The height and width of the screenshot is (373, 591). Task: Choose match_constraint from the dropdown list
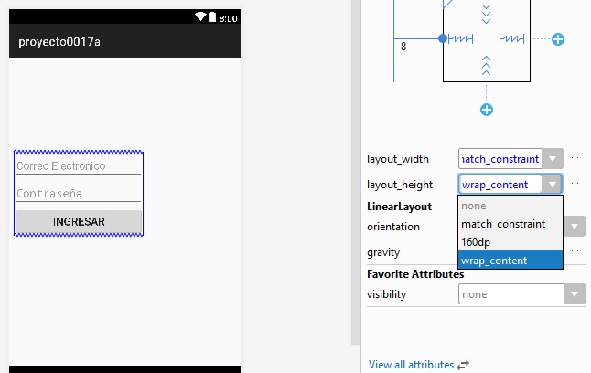point(503,223)
